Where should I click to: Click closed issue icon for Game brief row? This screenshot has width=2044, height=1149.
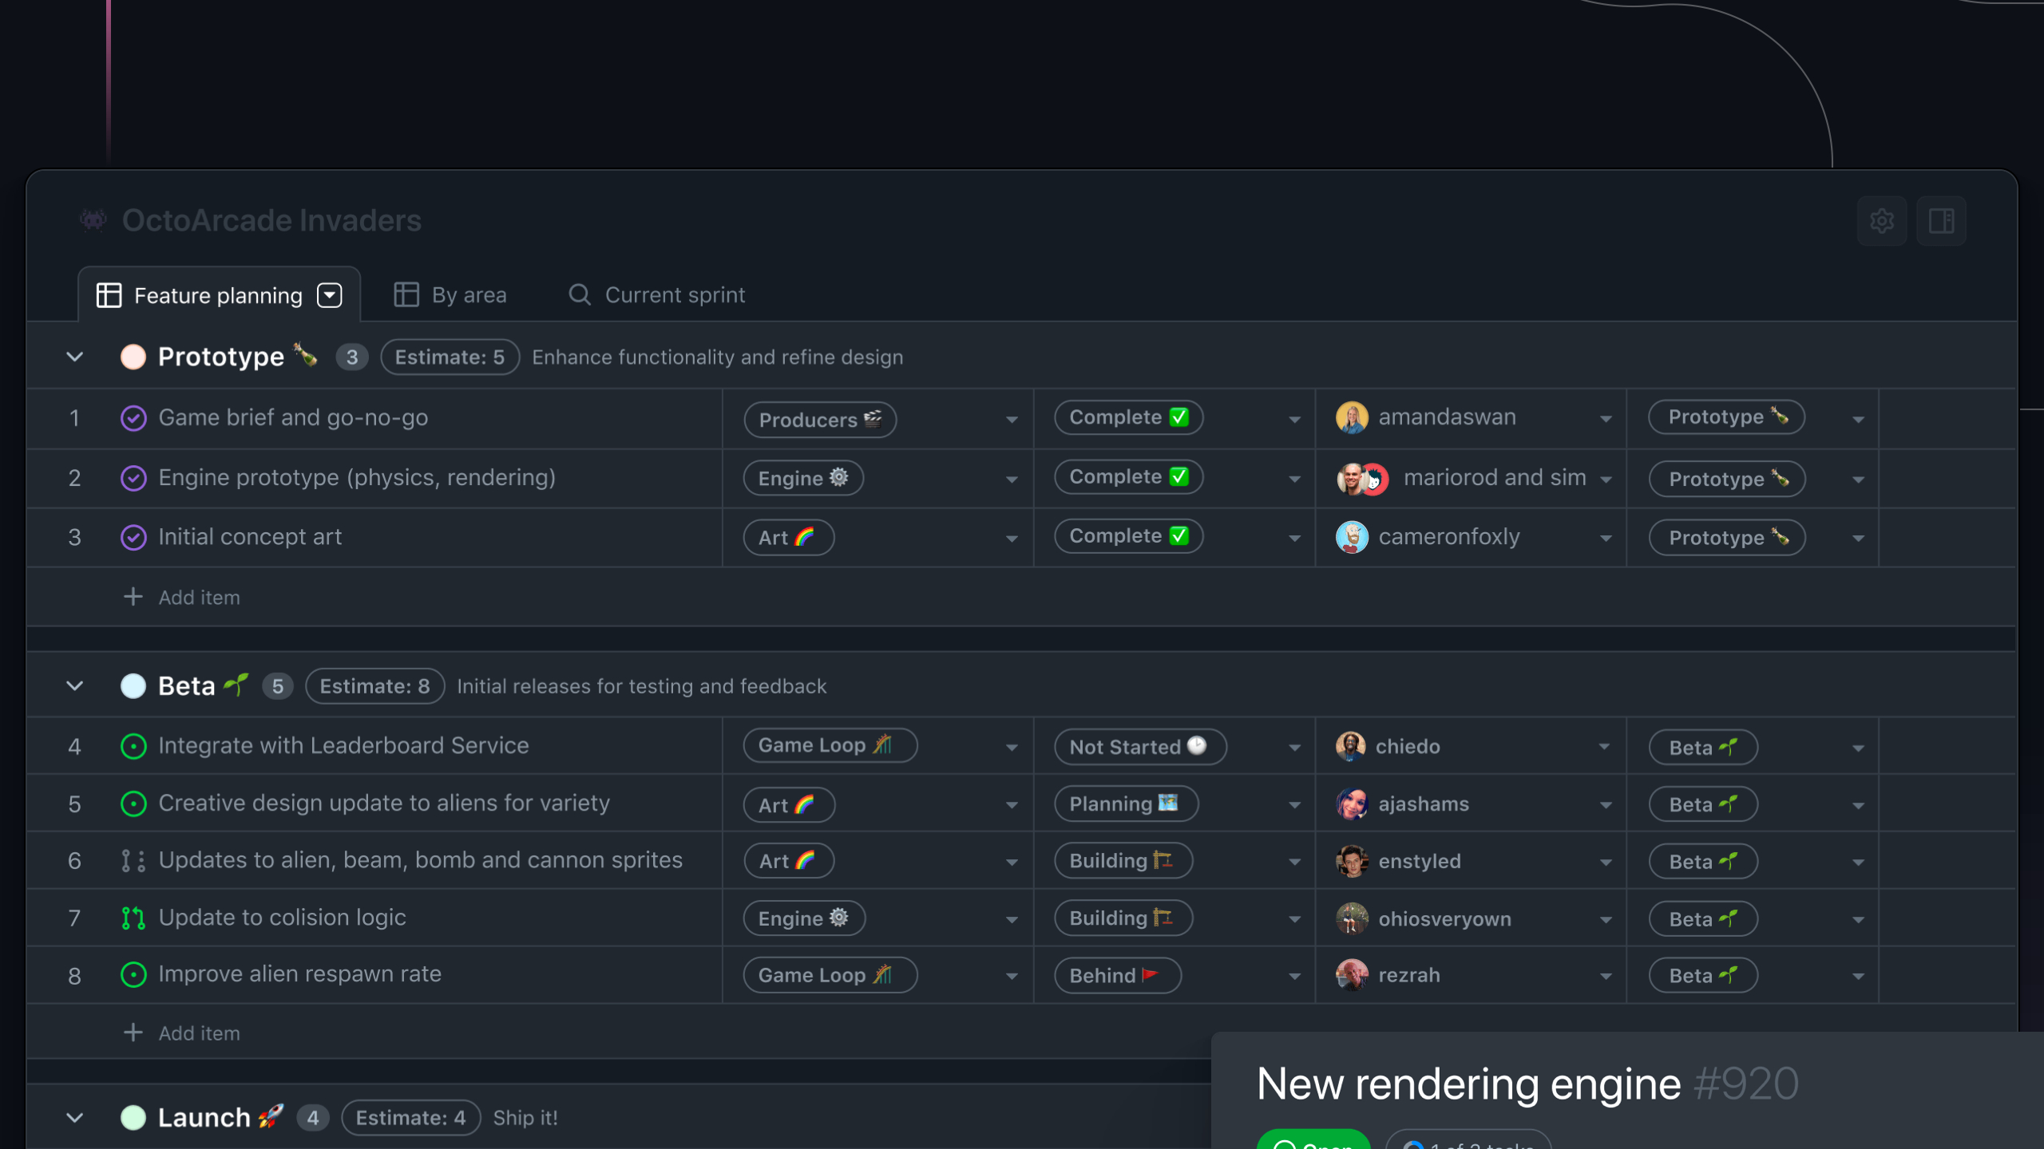[133, 418]
